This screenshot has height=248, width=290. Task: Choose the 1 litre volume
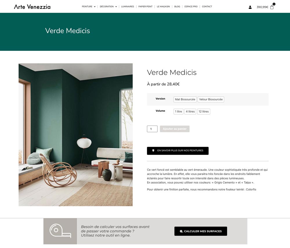point(178,111)
